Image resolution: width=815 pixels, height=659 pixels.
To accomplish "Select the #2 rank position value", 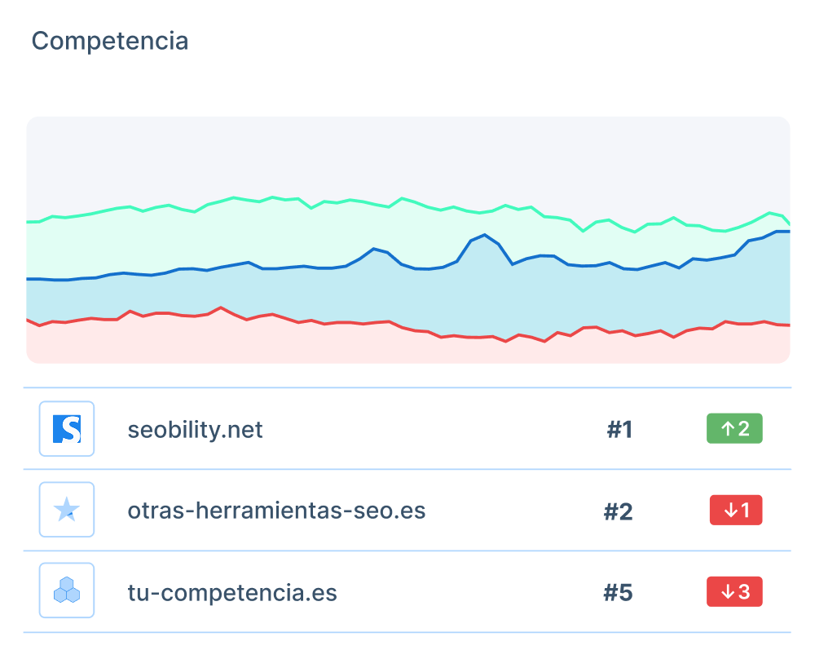I will click(x=619, y=511).
